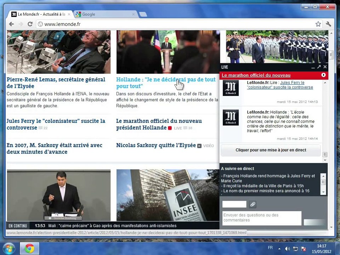This screenshot has height=255, width=340.
Task: Open 'Le marathon officiel du nouveau président Hollande'
Action: (x=159, y=124)
